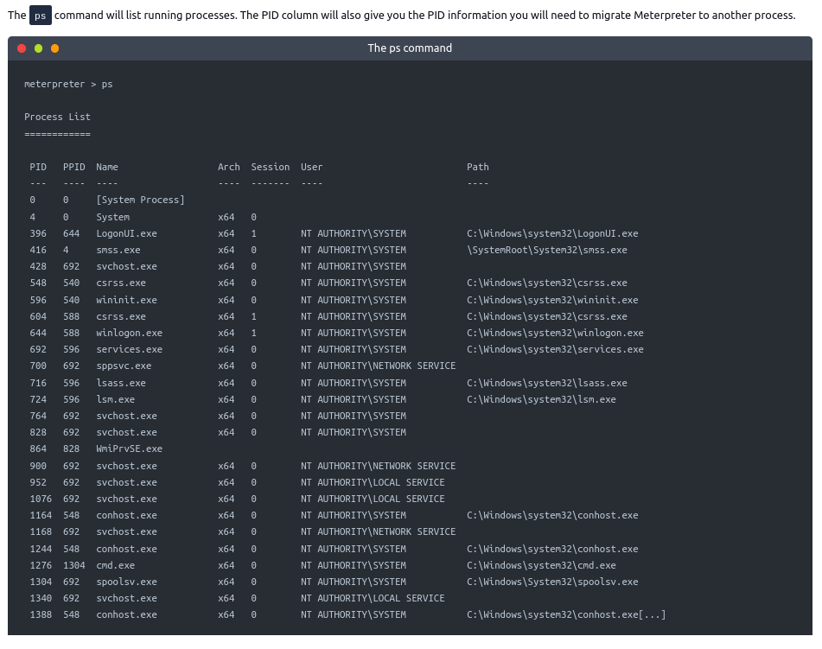Click the Session column header
Viewport: 822px width, 649px height.
pyautogui.click(x=271, y=168)
